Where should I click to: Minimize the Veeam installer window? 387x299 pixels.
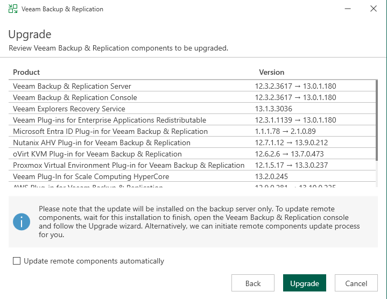(x=348, y=9)
